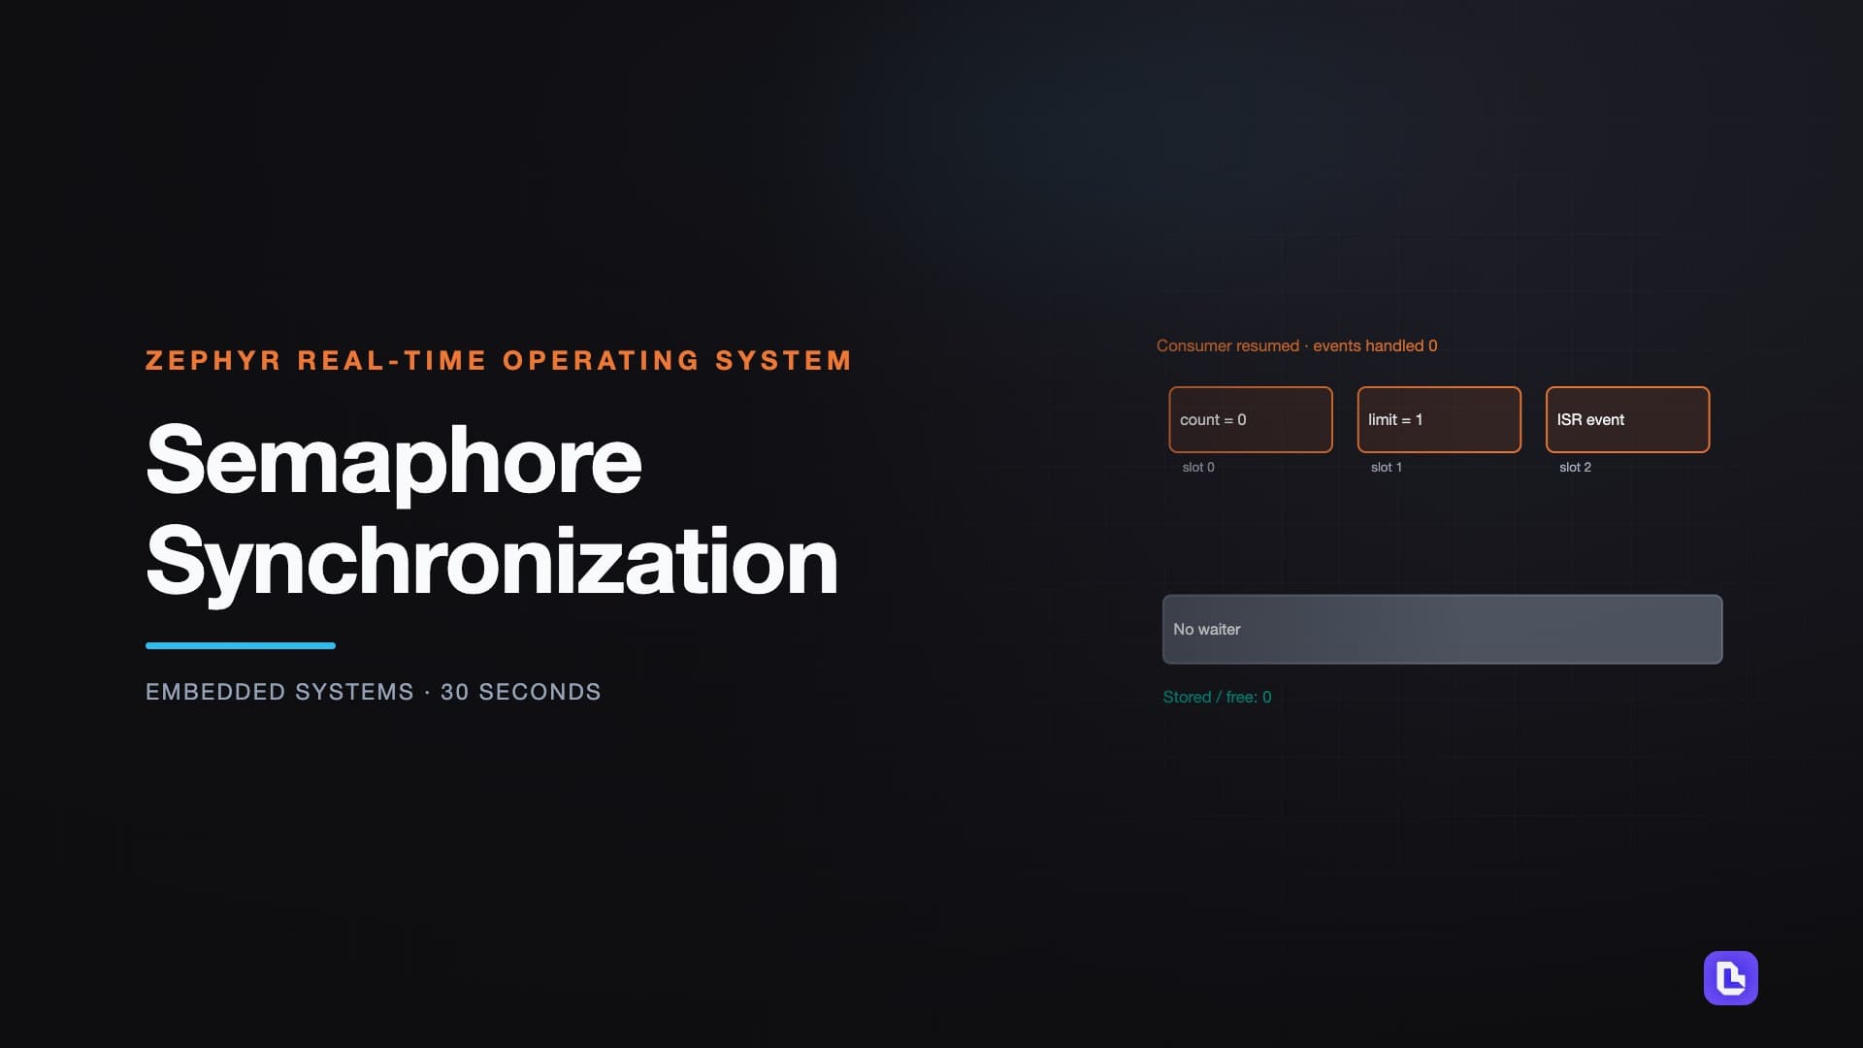
Task: Click "Stored / free: 0" status text
Action: click(x=1217, y=697)
